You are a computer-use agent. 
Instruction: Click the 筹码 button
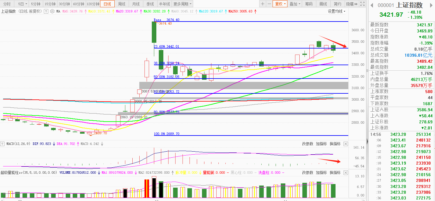[309, 4]
